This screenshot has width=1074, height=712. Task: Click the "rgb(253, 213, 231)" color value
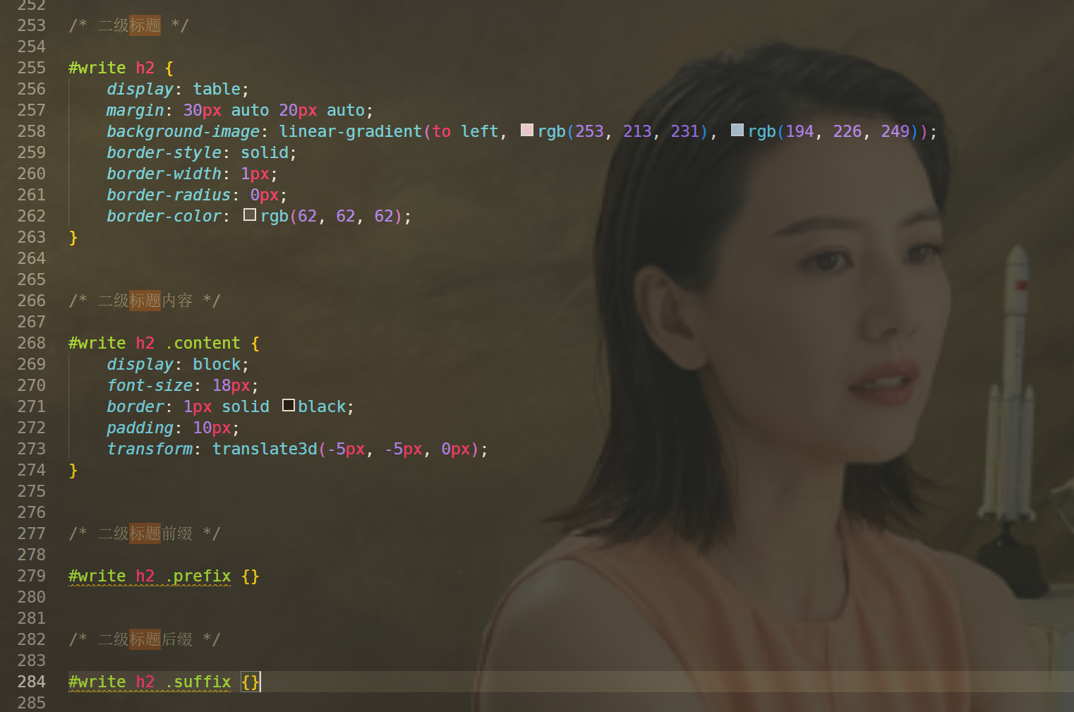pyautogui.click(x=622, y=131)
